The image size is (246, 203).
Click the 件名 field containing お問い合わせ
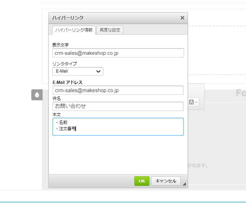pos(118,106)
